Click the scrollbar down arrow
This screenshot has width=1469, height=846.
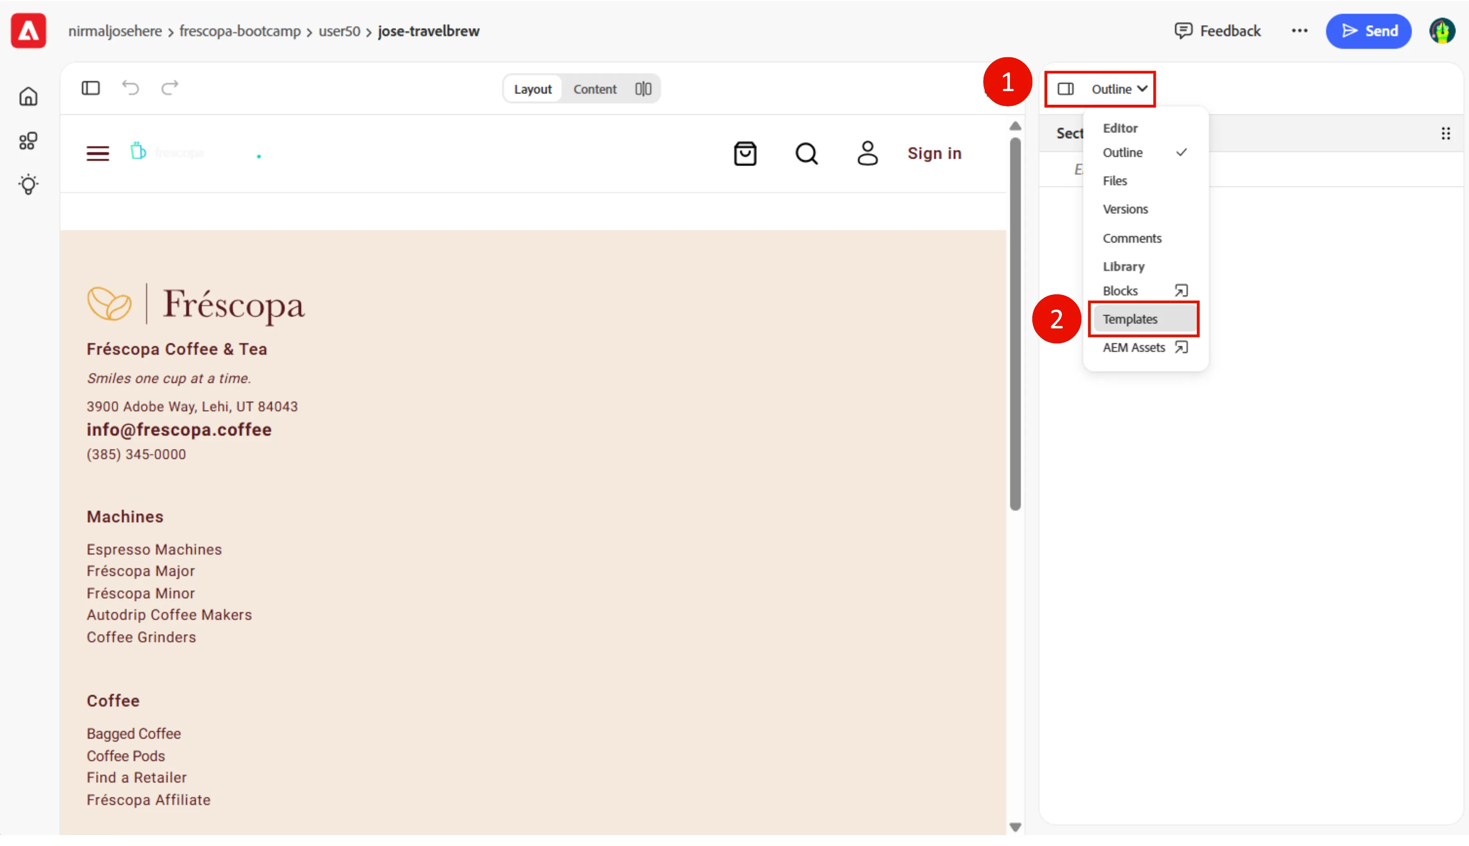1015,827
